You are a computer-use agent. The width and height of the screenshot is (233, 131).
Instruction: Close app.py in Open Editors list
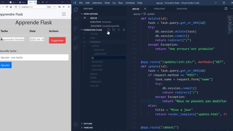[x=85, y=18]
